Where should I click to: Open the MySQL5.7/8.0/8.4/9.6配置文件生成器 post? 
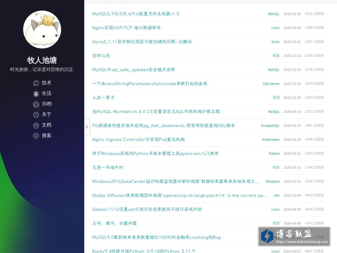[136, 14]
